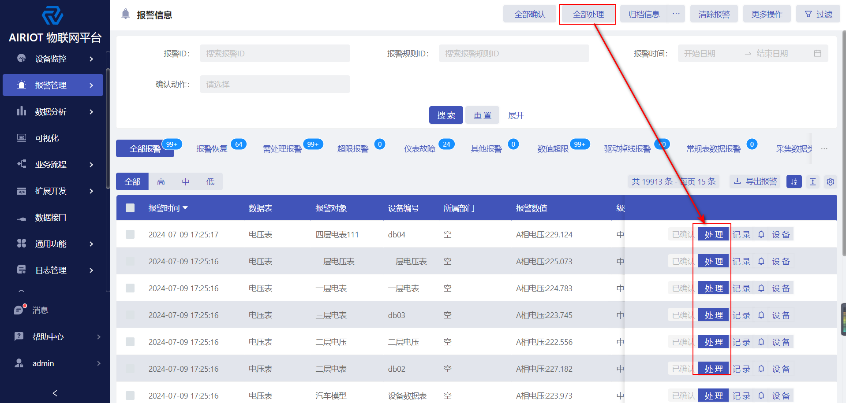Expand the 日志管理 menu chevron
846x403 pixels.
pyautogui.click(x=91, y=270)
